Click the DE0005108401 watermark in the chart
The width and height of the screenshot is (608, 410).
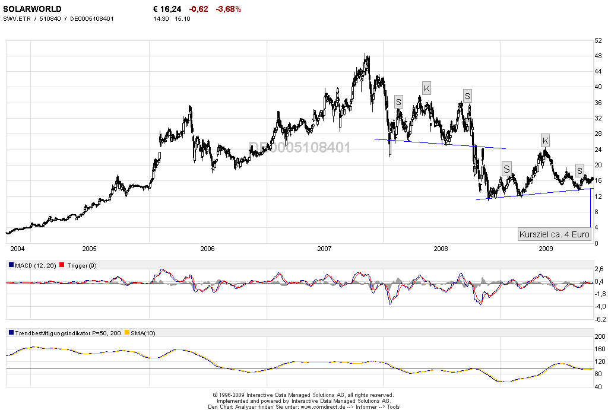(x=299, y=147)
